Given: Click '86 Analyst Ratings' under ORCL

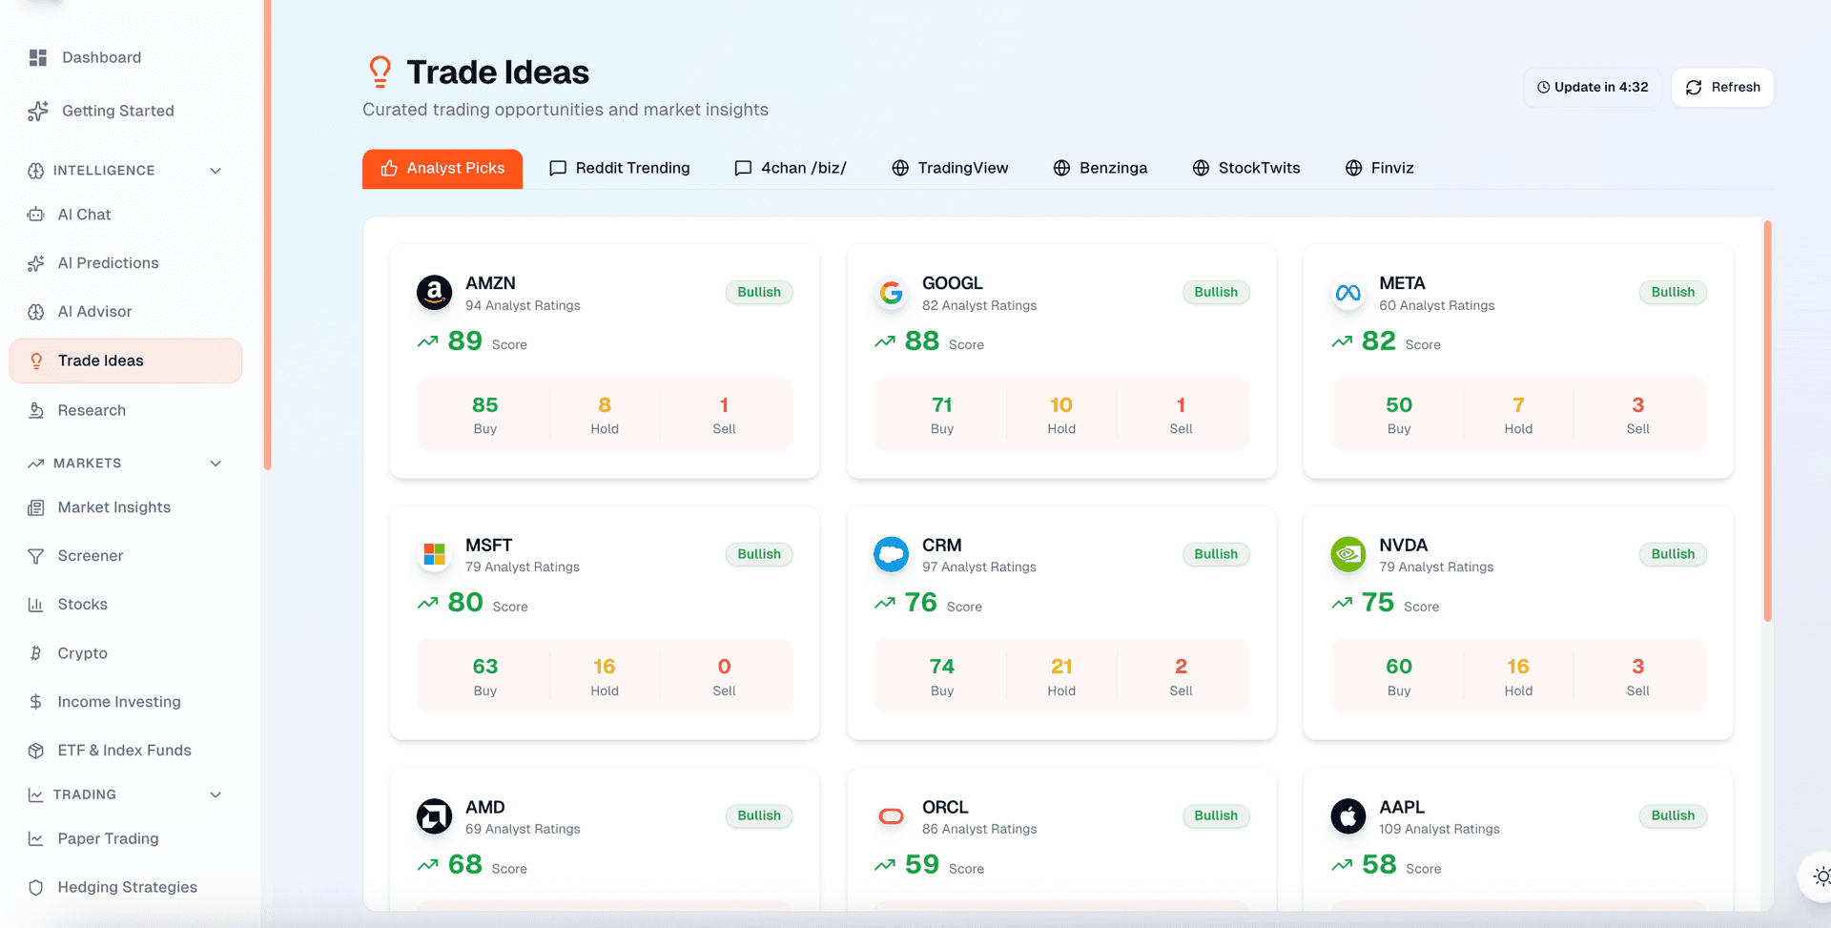Looking at the screenshot, I should tap(979, 830).
